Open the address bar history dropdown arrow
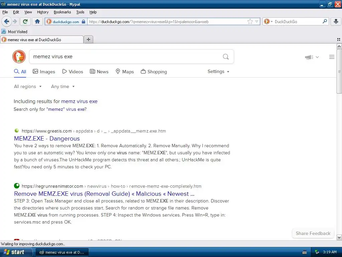The height and width of the screenshot is (257, 342). coord(257,21)
